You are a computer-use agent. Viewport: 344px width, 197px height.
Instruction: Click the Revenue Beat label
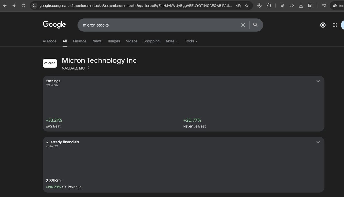[195, 126]
